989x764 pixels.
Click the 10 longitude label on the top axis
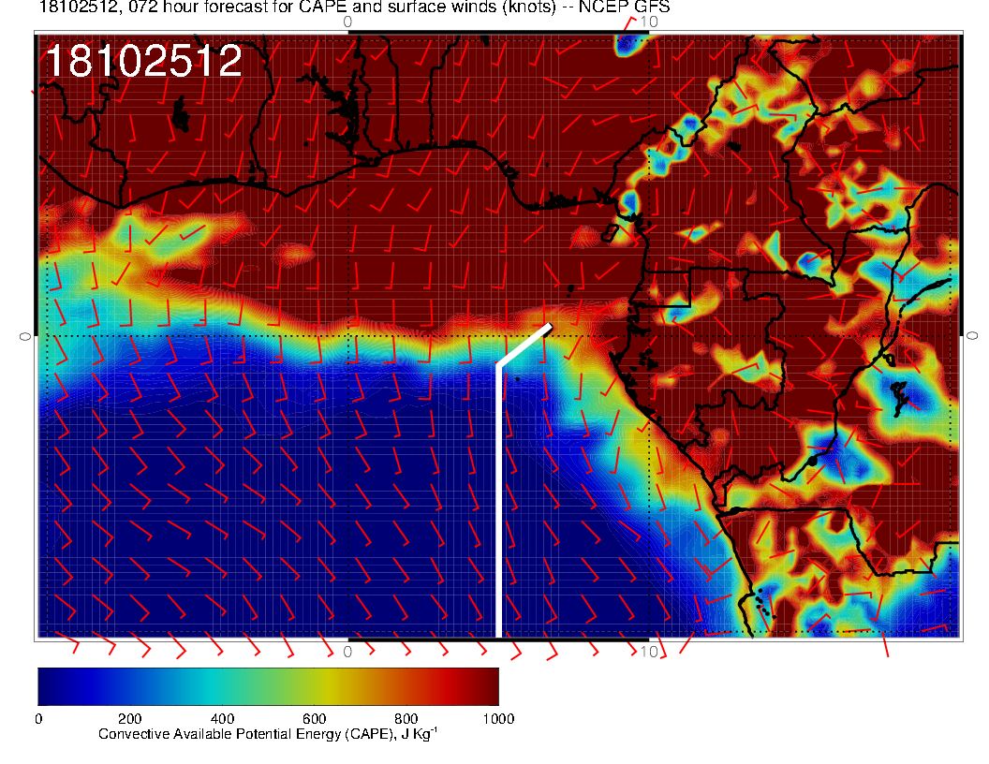coord(647,22)
